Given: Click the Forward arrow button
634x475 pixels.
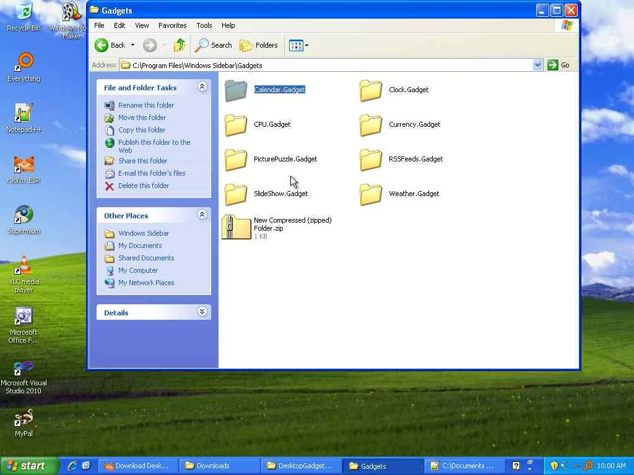Looking at the screenshot, I should pyautogui.click(x=150, y=45).
